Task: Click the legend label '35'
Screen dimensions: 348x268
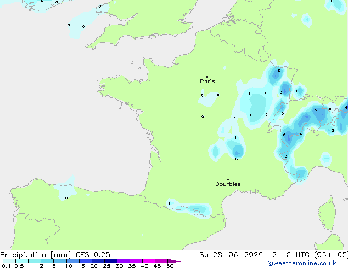Action: click(x=132, y=266)
